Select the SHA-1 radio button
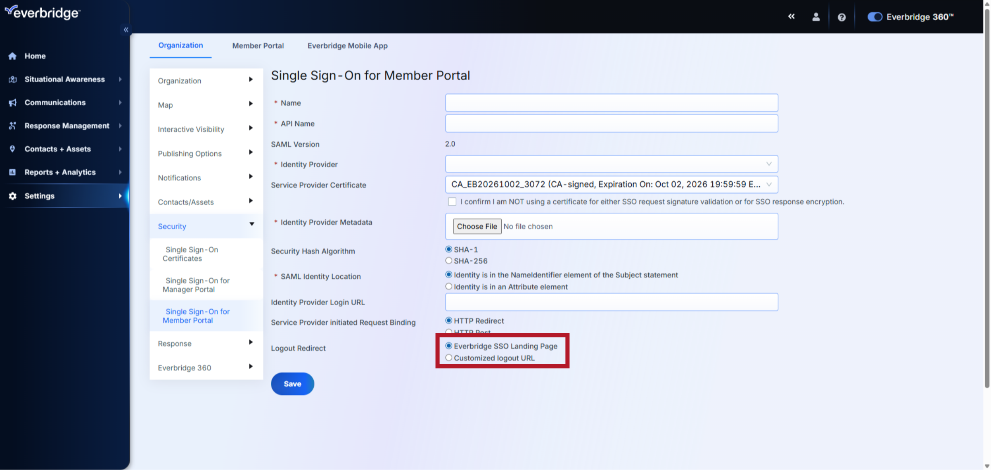 pyautogui.click(x=449, y=249)
